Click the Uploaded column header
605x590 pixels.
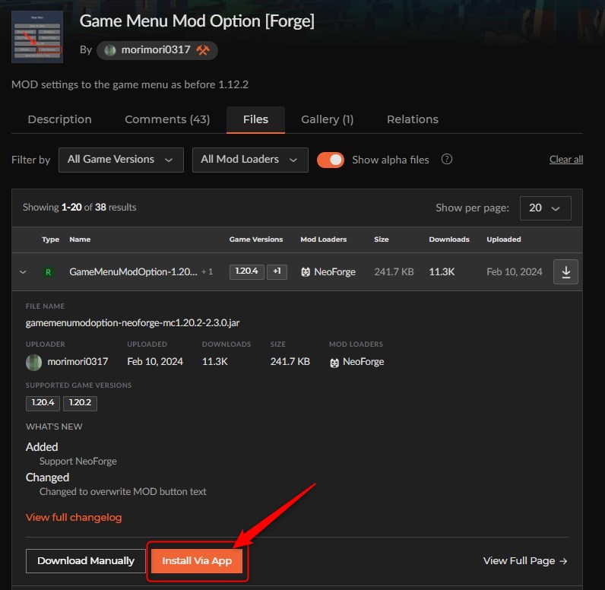(x=503, y=239)
